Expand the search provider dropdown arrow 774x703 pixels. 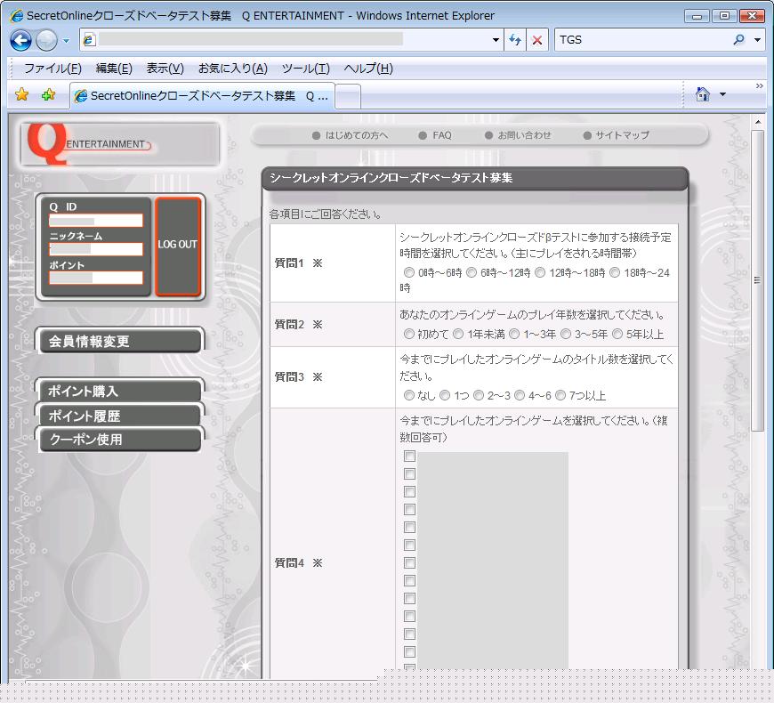point(758,40)
